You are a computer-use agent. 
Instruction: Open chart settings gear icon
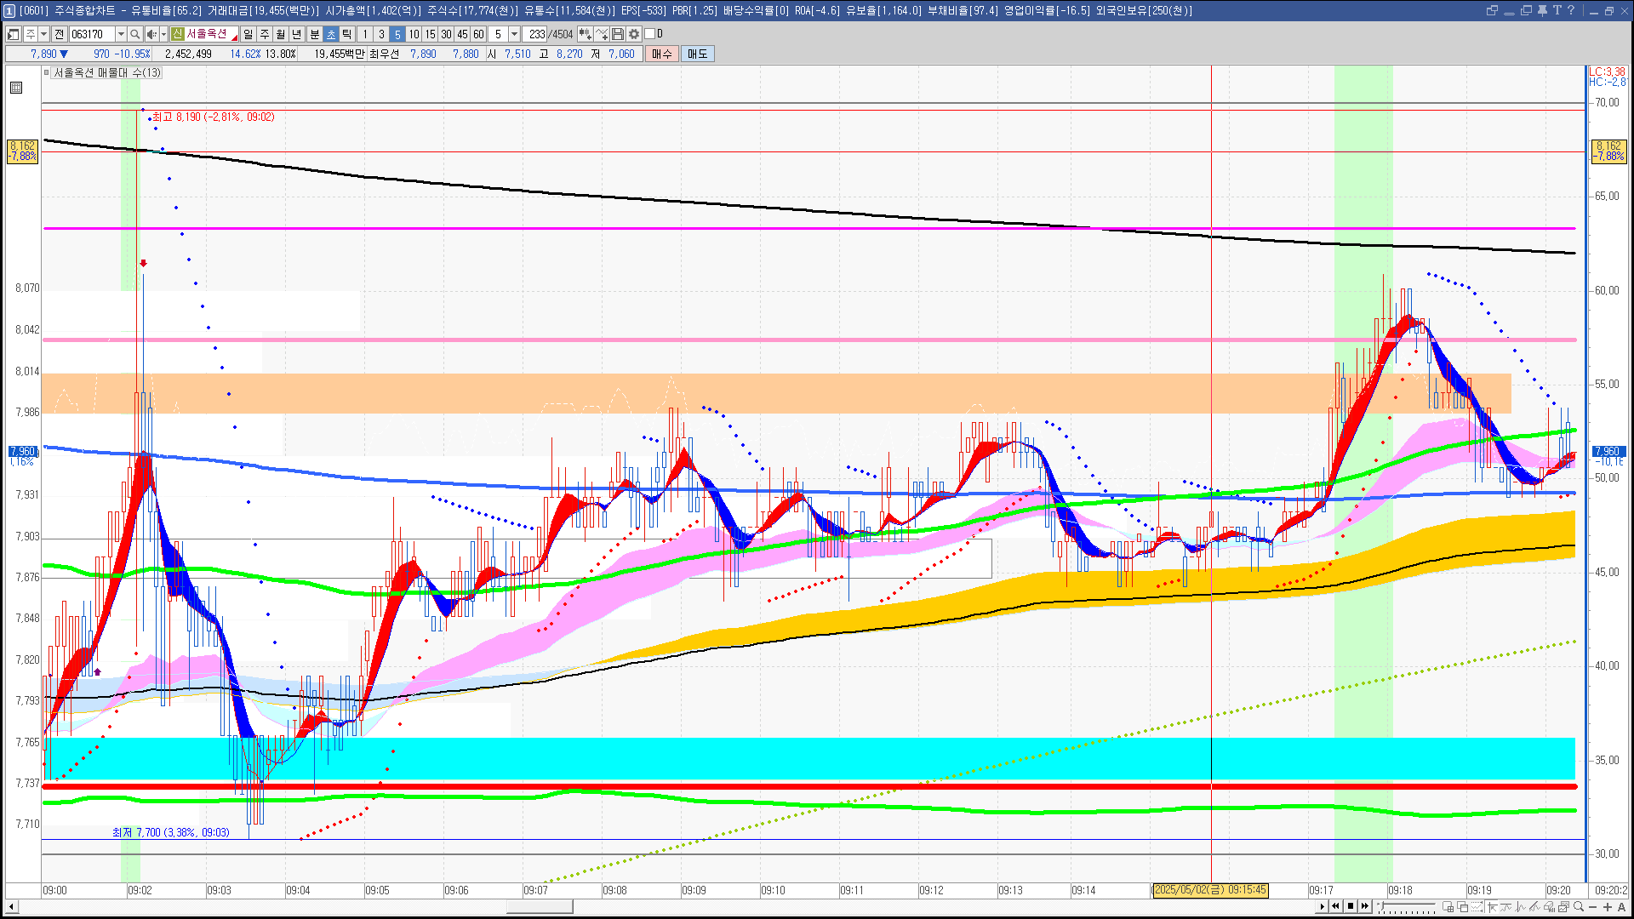click(634, 34)
